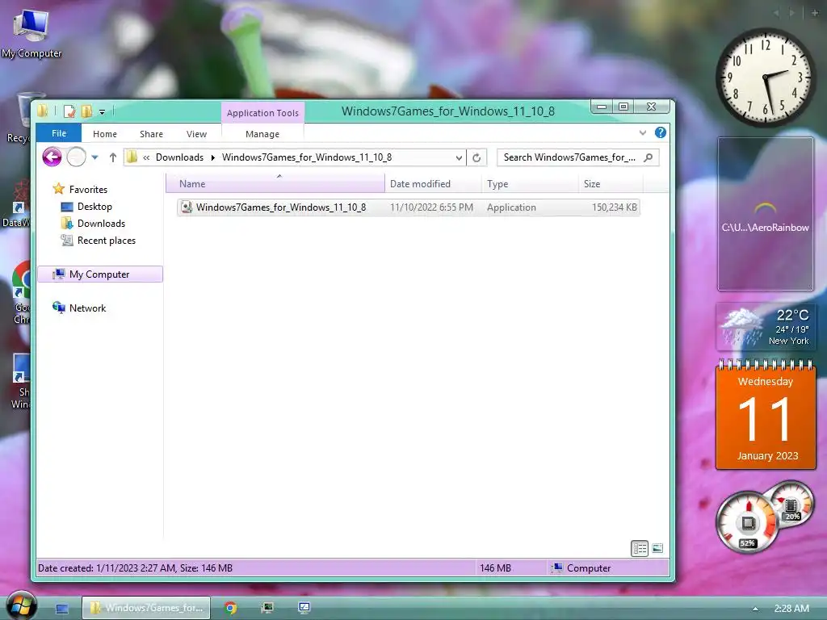
Task: Select Network in the navigation pane
Action: [x=79, y=308]
